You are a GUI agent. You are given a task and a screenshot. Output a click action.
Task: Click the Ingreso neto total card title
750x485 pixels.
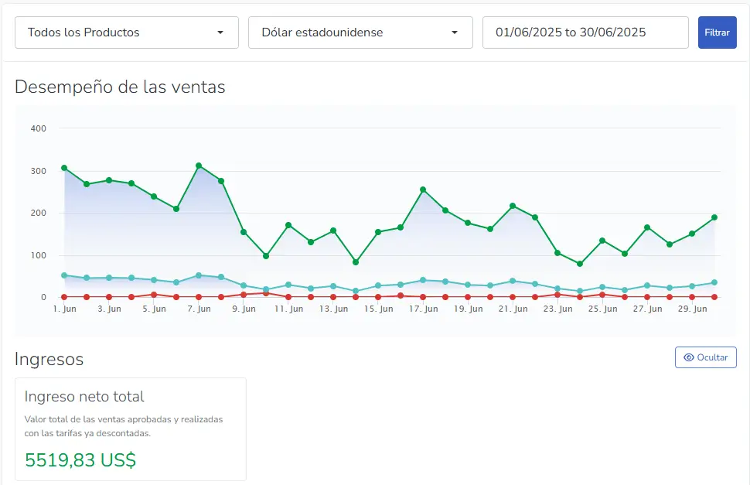(x=84, y=397)
